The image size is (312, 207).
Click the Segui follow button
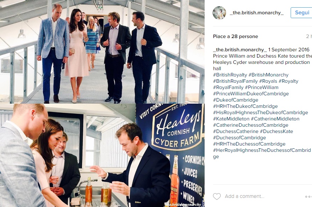[x=302, y=13]
